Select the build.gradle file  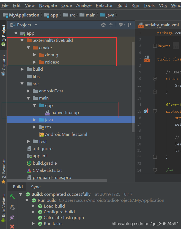(42, 163)
